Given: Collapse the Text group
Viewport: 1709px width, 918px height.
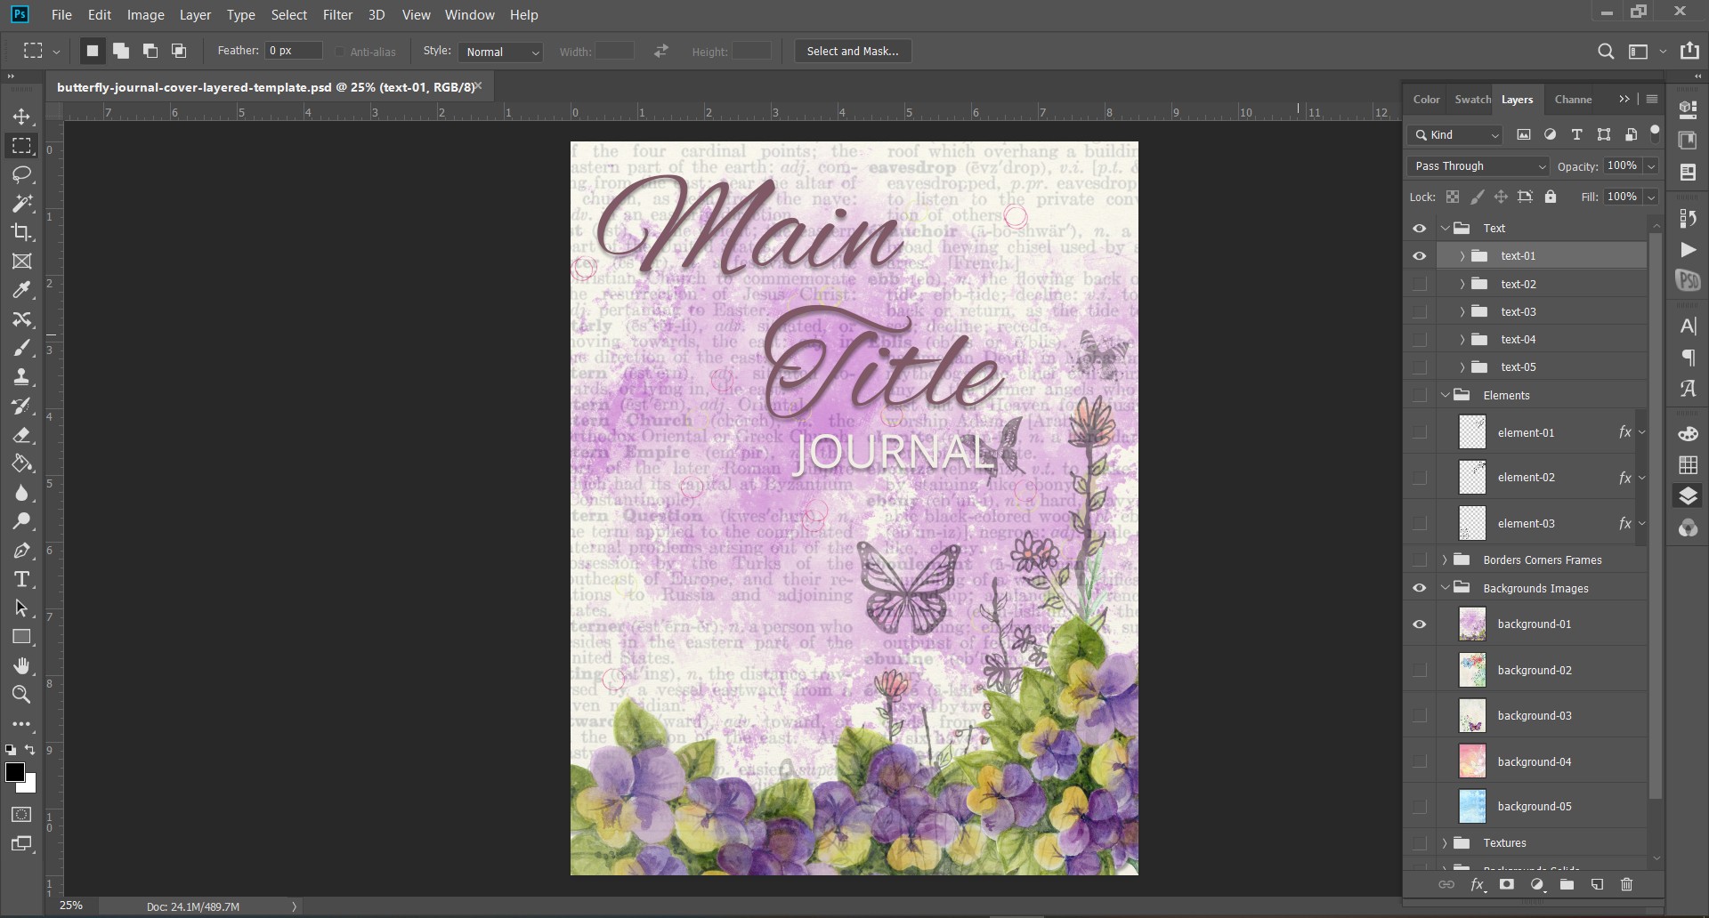Looking at the screenshot, I should click(x=1446, y=229).
